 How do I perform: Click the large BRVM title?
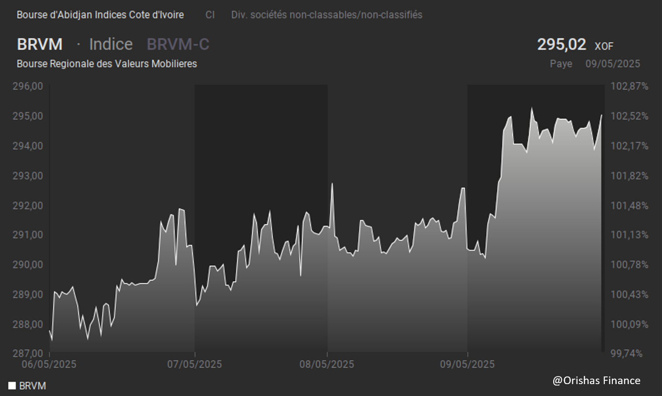pyautogui.click(x=40, y=44)
